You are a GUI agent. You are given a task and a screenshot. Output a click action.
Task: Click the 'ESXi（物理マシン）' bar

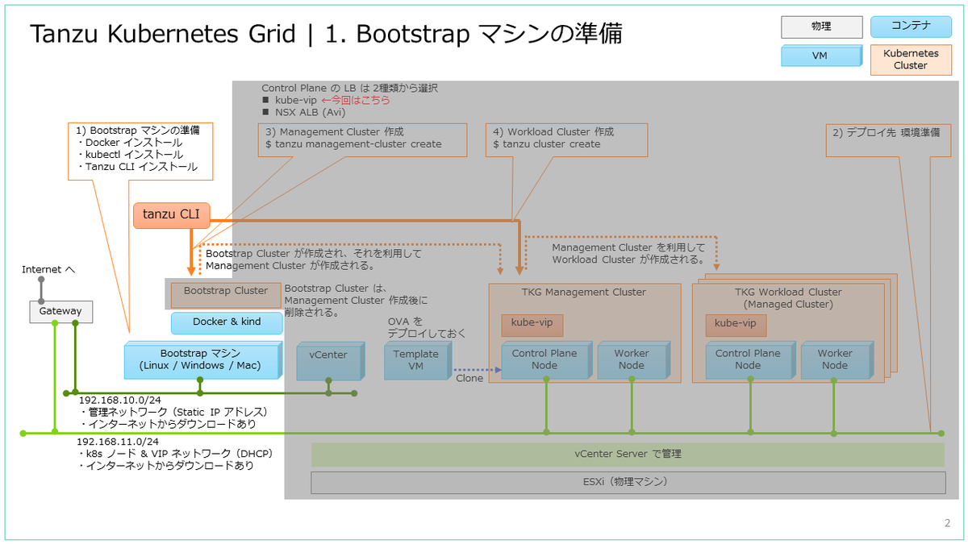[x=628, y=483]
